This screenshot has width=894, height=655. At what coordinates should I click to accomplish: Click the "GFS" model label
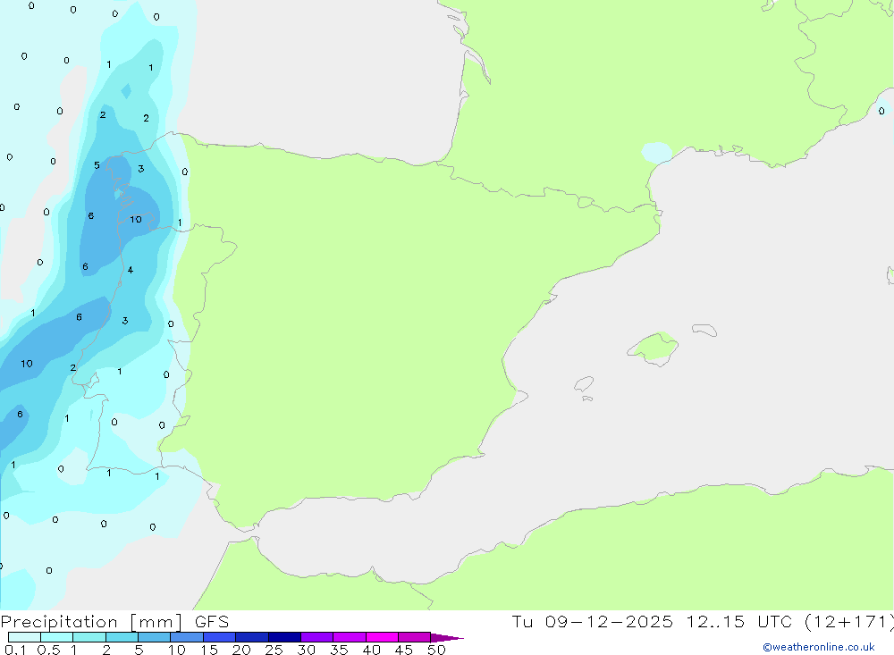click(212, 621)
